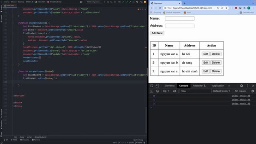Image resolution: width=256 pixels, height=144 pixels.
Task: Click the No Issues button in console
Action: 240,91
